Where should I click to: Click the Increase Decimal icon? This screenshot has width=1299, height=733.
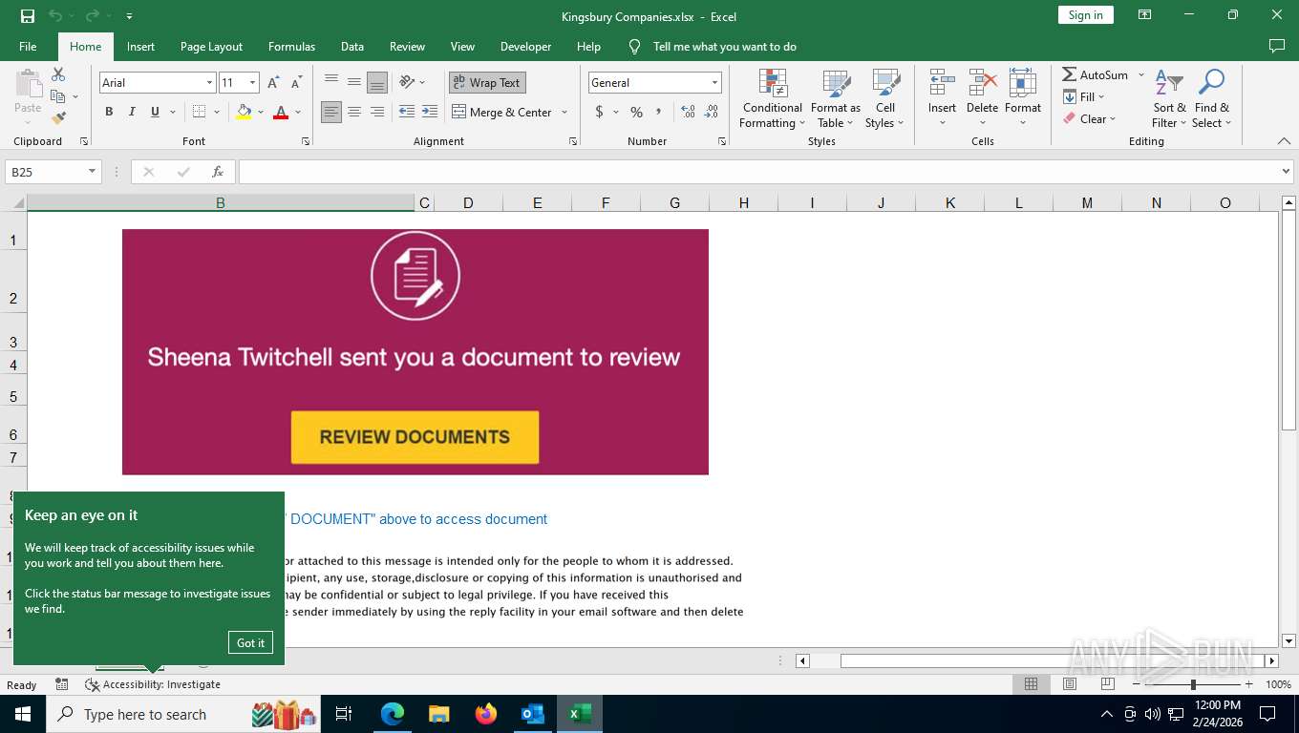pyautogui.click(x=688, y=112)
